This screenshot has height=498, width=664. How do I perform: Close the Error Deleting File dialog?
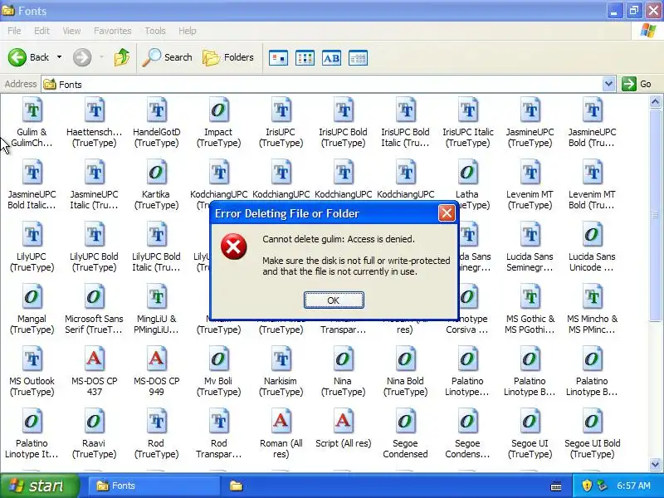point(447,213)
